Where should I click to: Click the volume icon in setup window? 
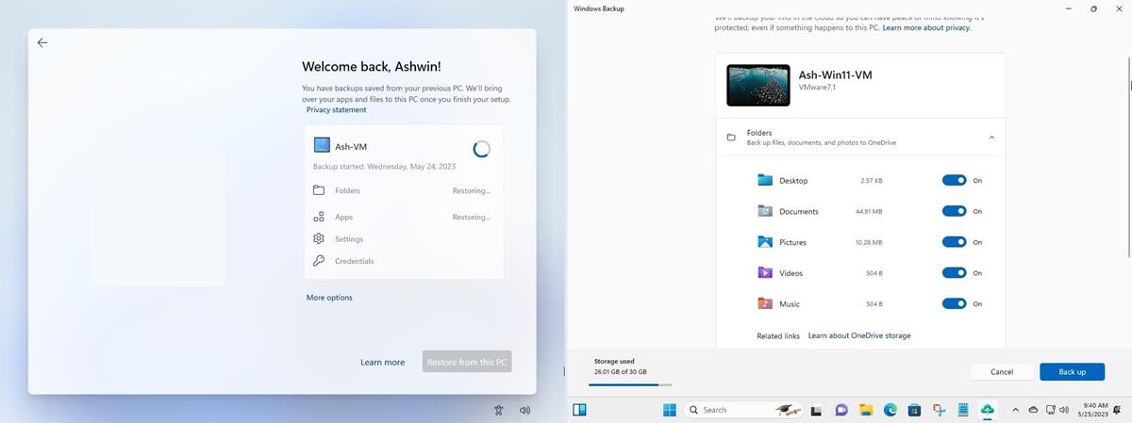pyautogui.click(x=524, y=410)
